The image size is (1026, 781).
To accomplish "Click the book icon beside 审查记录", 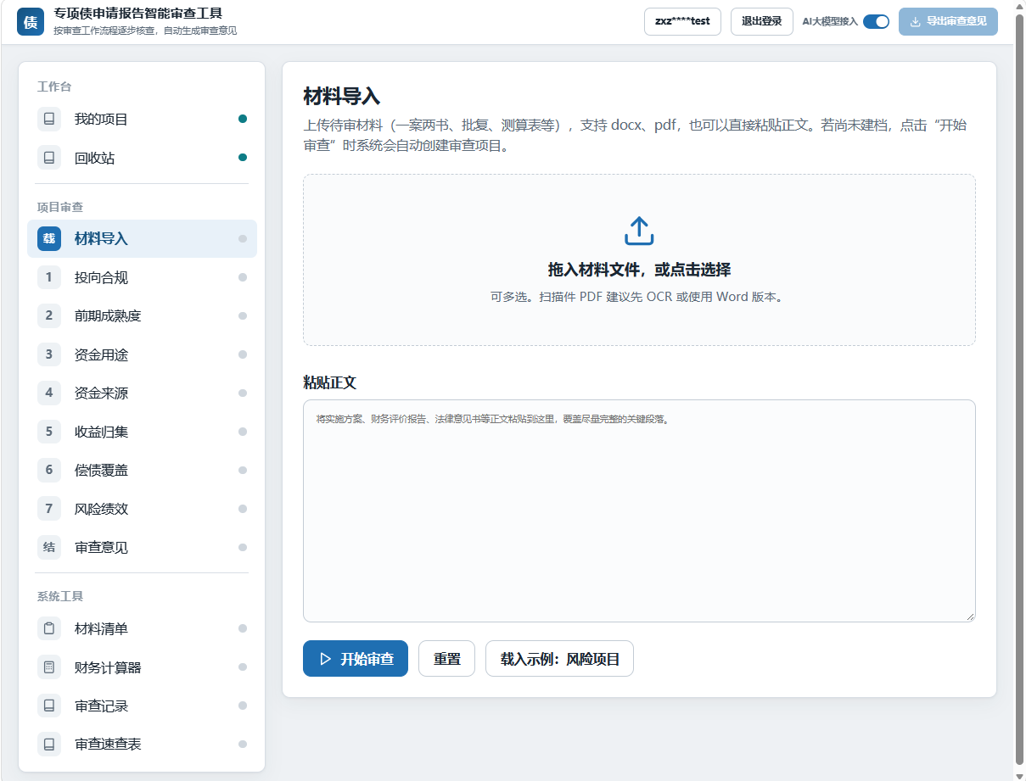I will point(49,706).
